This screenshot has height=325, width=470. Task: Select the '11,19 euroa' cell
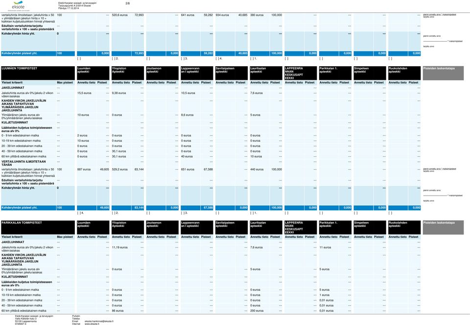click(x=119, y=247)
